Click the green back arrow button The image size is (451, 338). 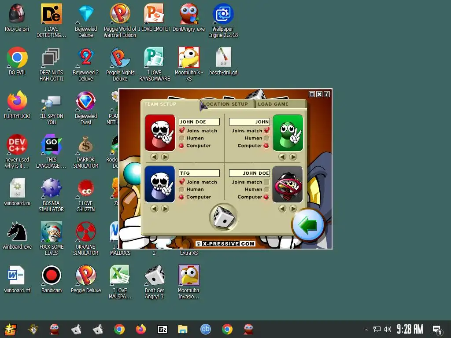(x=308, y=225)
